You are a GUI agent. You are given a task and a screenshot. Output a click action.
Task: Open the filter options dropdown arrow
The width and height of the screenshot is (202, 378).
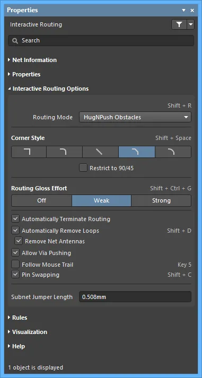191,24
